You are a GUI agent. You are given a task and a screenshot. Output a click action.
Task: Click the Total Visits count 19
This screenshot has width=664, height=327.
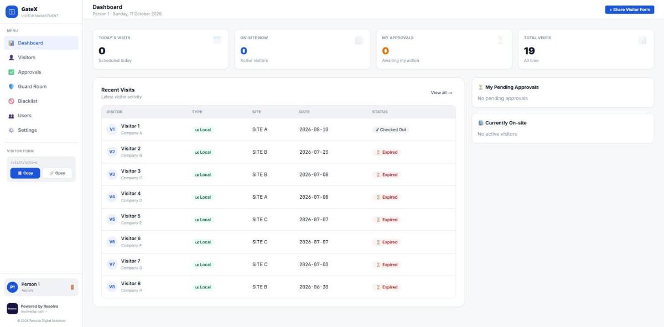click(x=530, y=51)
